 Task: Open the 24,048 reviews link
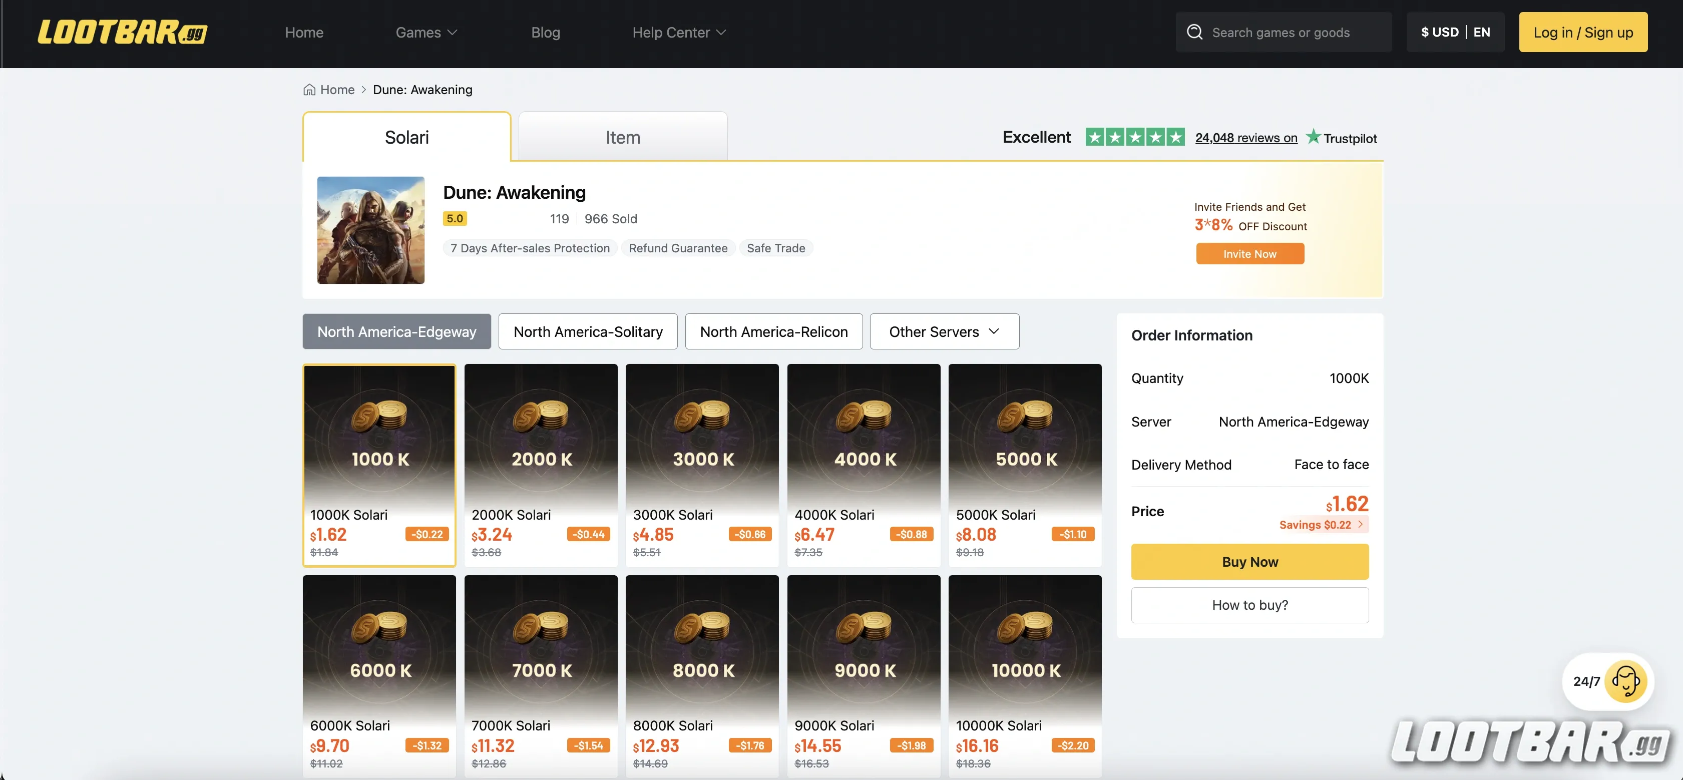(1244, 137)
